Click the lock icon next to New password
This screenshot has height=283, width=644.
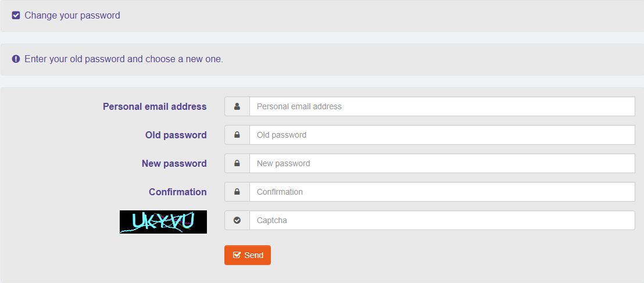[237, 163]
